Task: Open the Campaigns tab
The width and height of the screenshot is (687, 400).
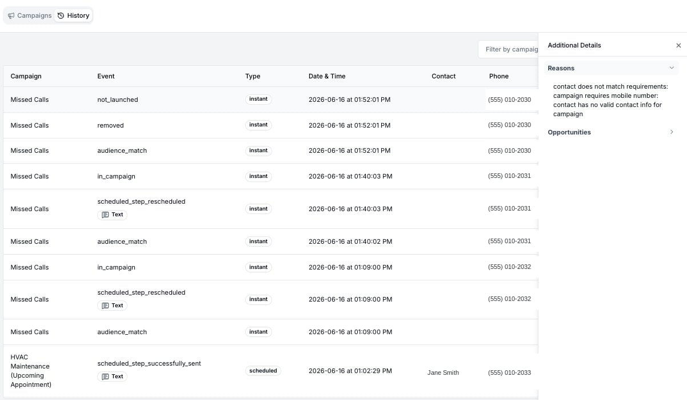Action: point(30,15)
